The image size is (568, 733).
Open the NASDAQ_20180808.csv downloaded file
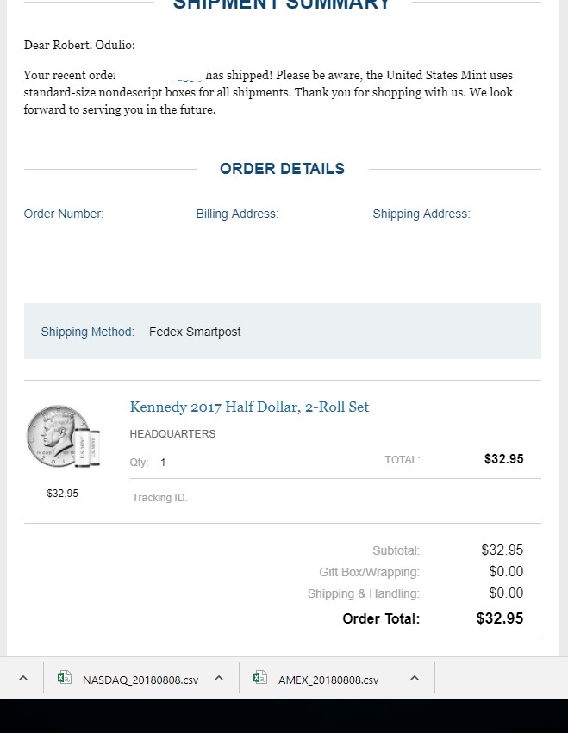click(140, 680)
